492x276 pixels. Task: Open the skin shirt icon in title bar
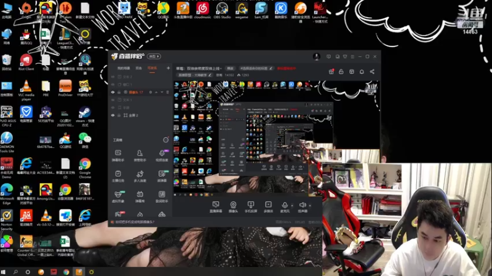[345, 56]
